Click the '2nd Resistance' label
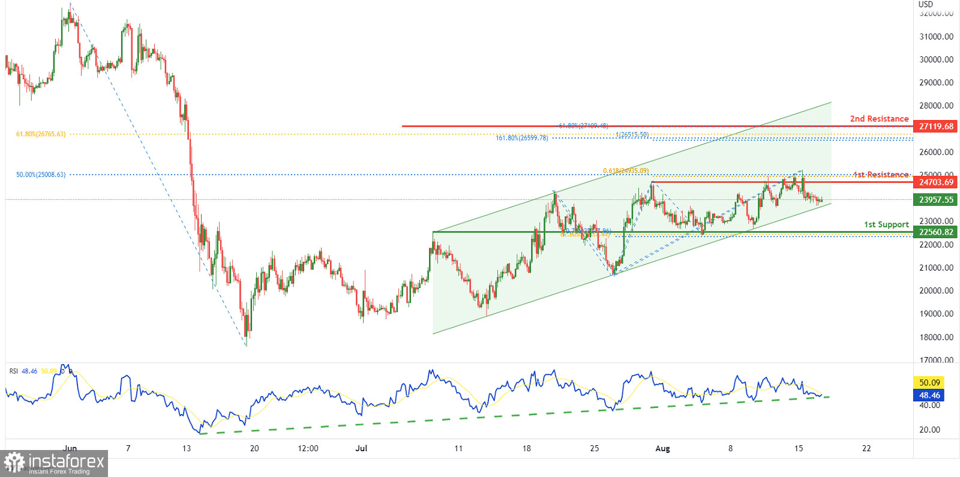The image size is (960, 477). pyautogui.click(x=879, y=119)
